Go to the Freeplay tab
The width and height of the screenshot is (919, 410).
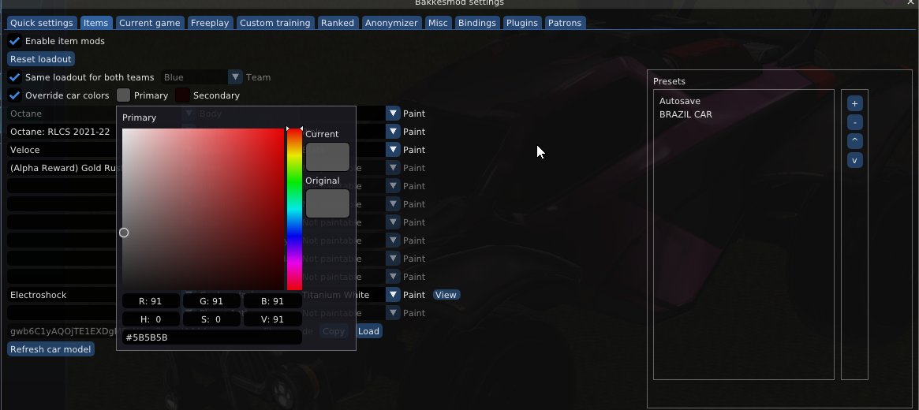coord(209,23)
